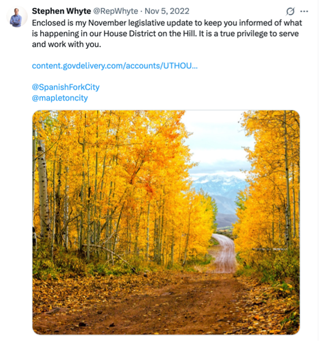
Task: Open the @RepWhyte handle link
Action: (x=116, y=11)
